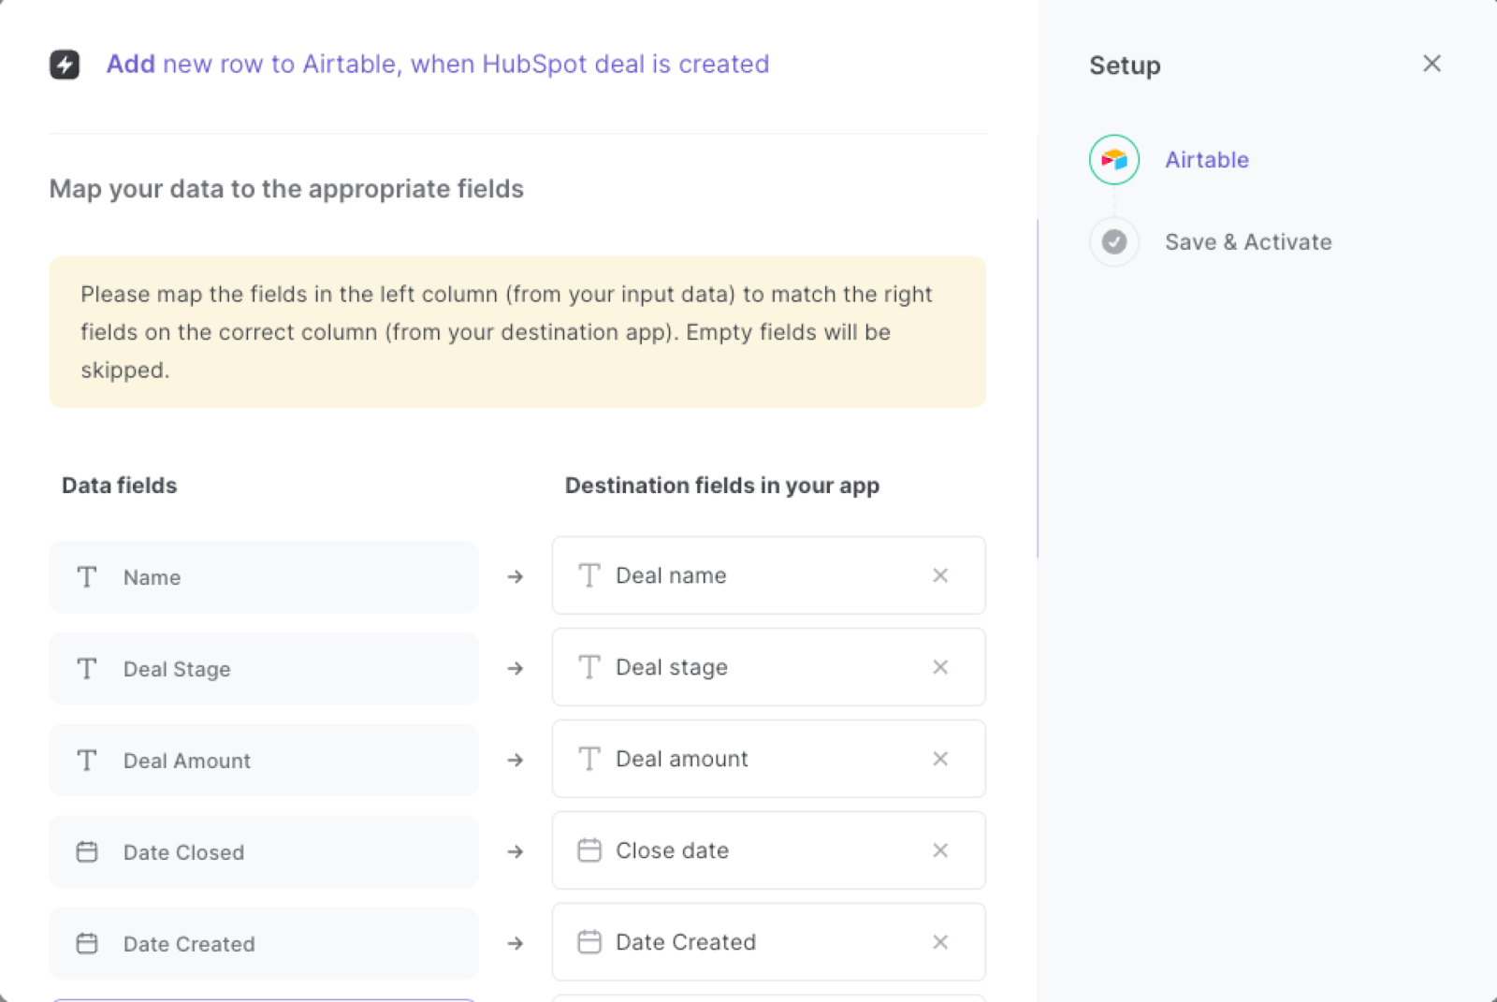The width and height of the screenshot is (1497, 1002).
Task: Open the Deal name destination dropdown
Action: pos(768,575)
